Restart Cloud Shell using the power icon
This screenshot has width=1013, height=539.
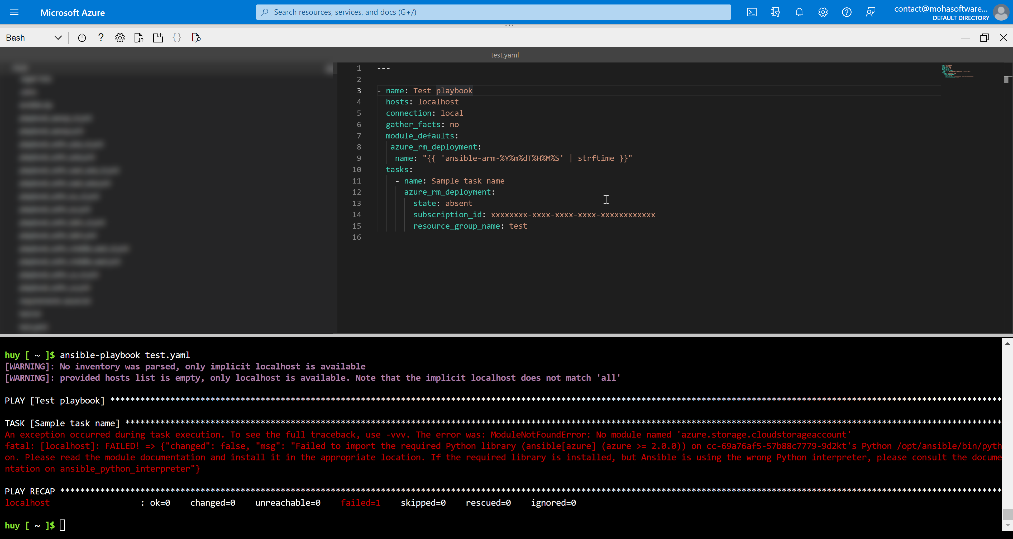click(82, 37)
